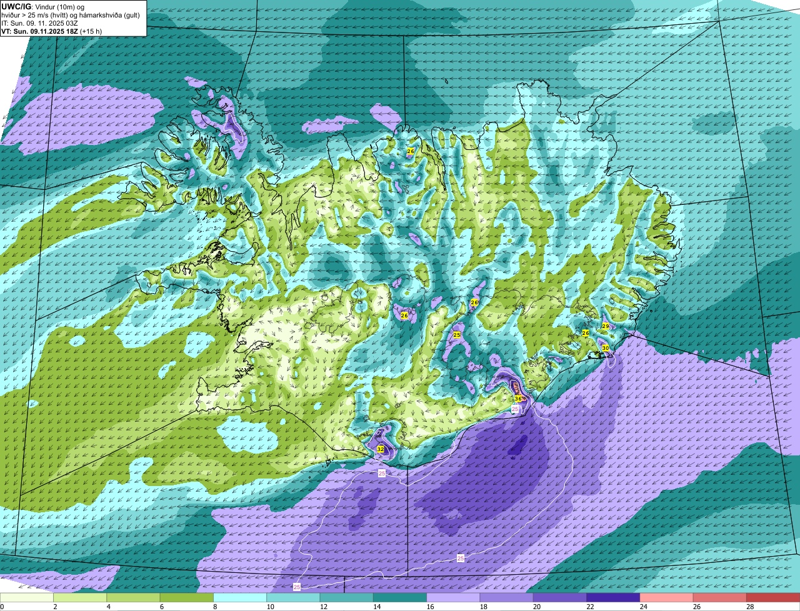Select the 16–18 m/s light lavender legend swatch
The width and height of the screenshot is (800, 611).
click(453, 597)
